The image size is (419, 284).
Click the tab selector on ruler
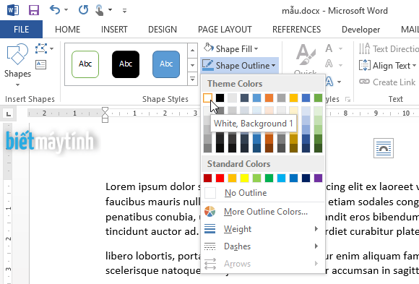point(9,113)
